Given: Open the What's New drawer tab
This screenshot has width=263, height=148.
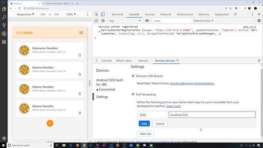Looking at the screenshot, I should [124, 60].
